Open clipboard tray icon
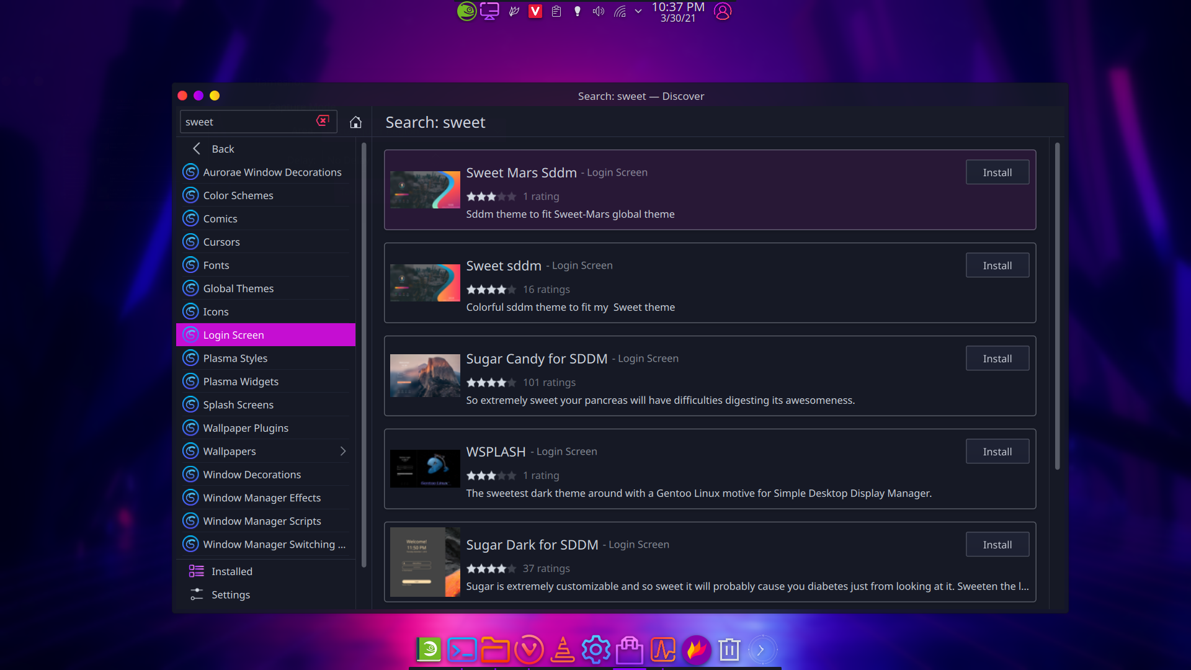 [x=556, y=11]
